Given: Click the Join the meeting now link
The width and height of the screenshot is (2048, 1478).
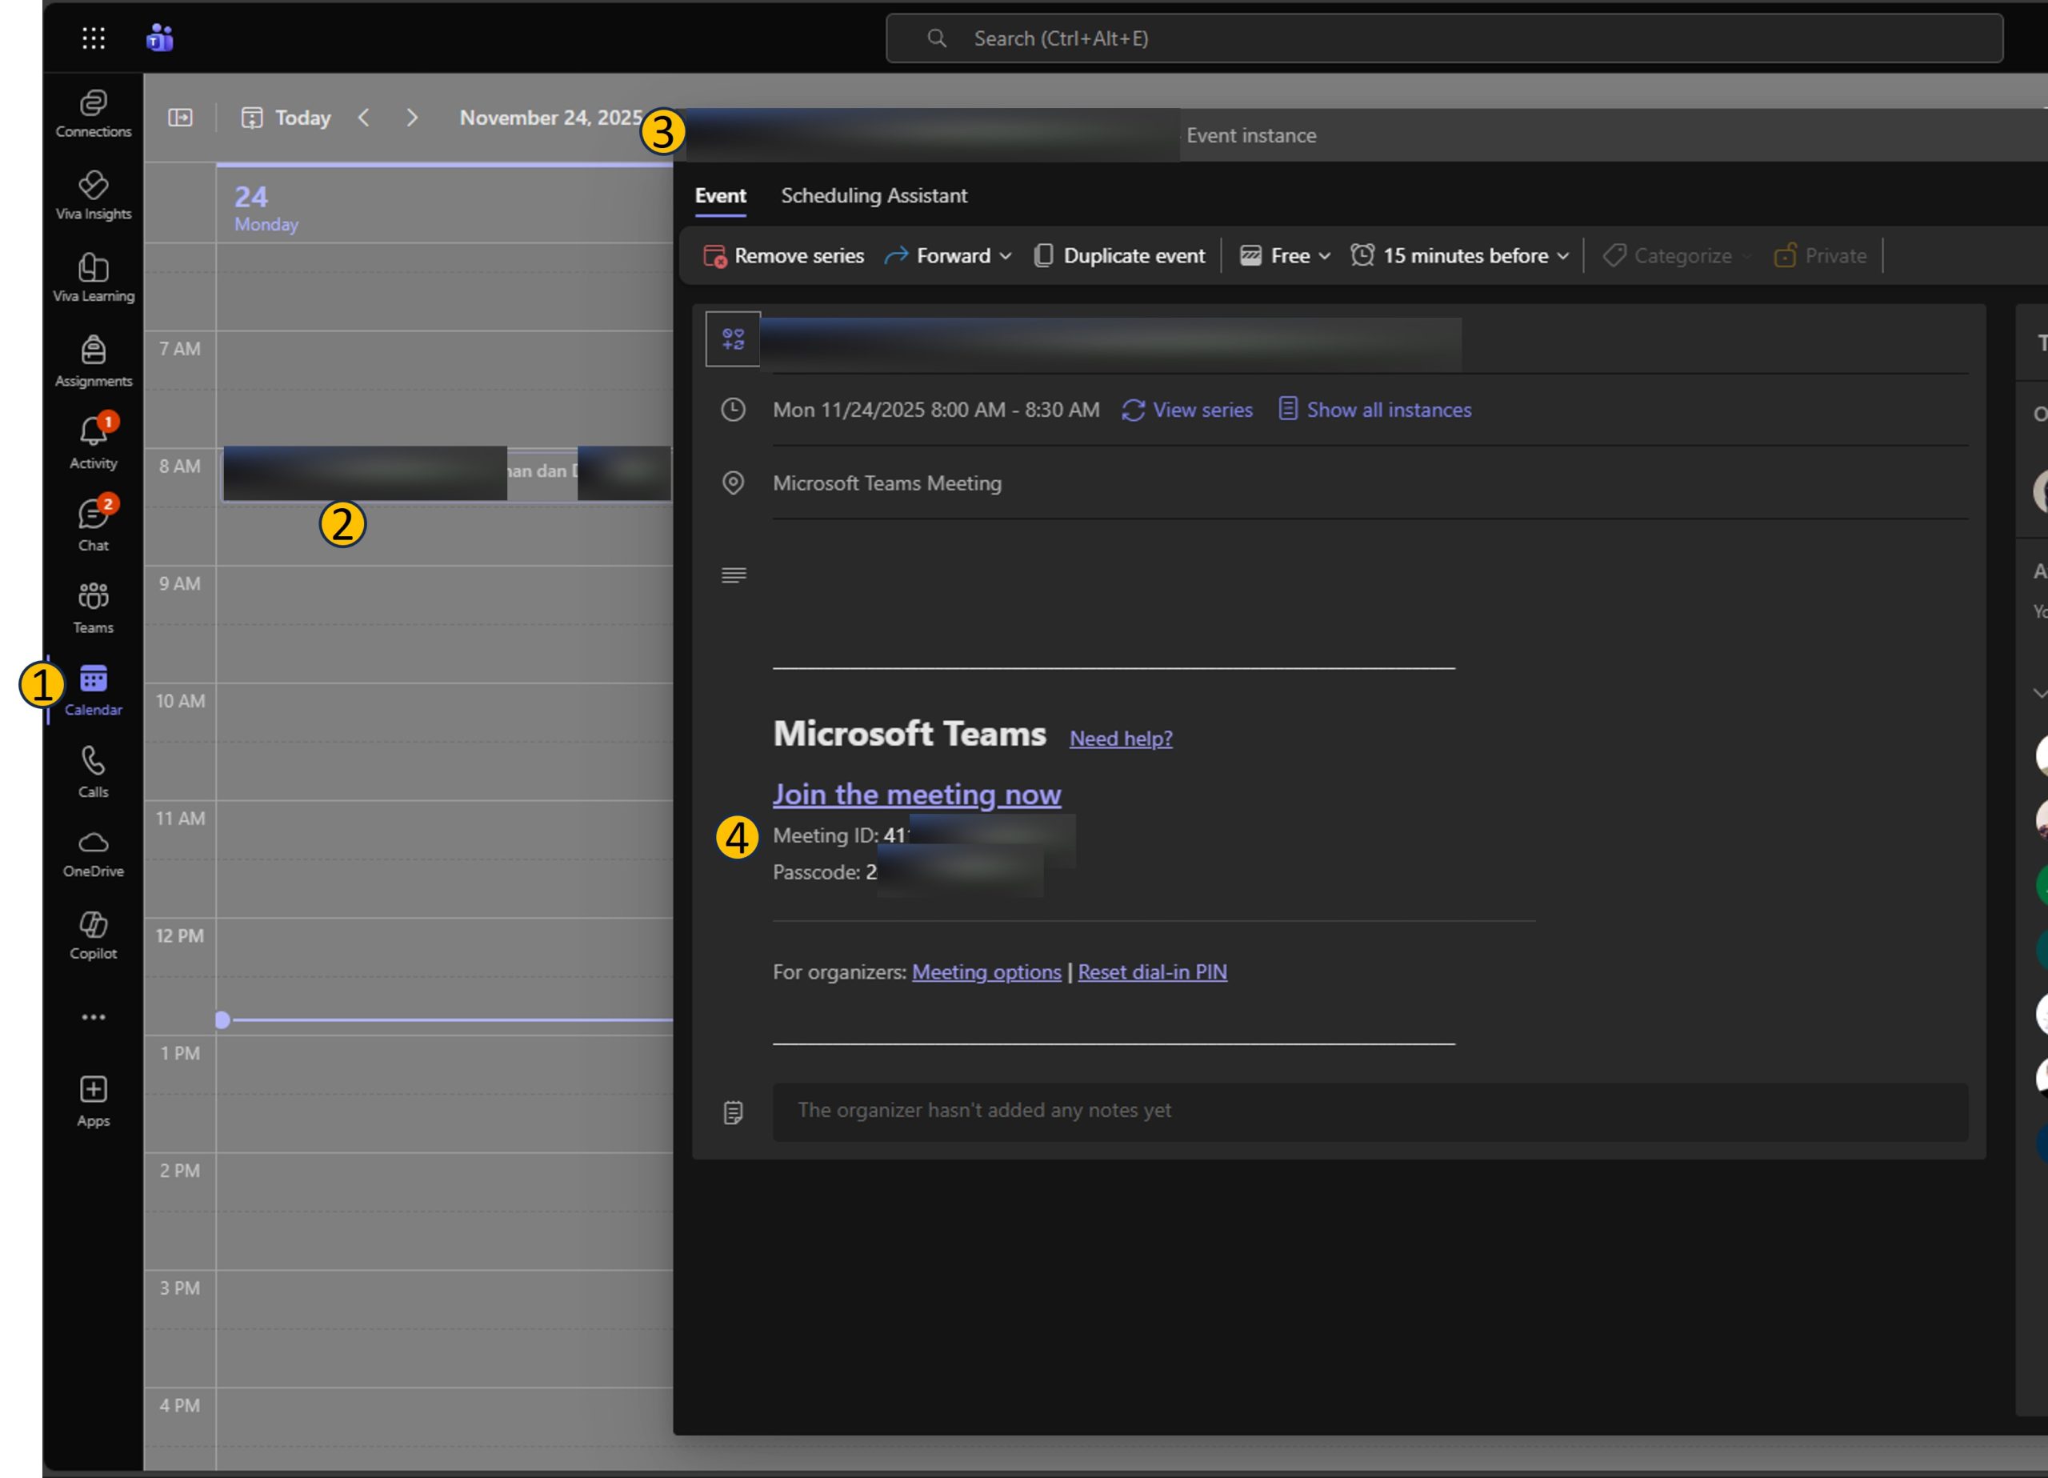Looking at the screenshot, I should pyautogui.click(x=916, y=794).
